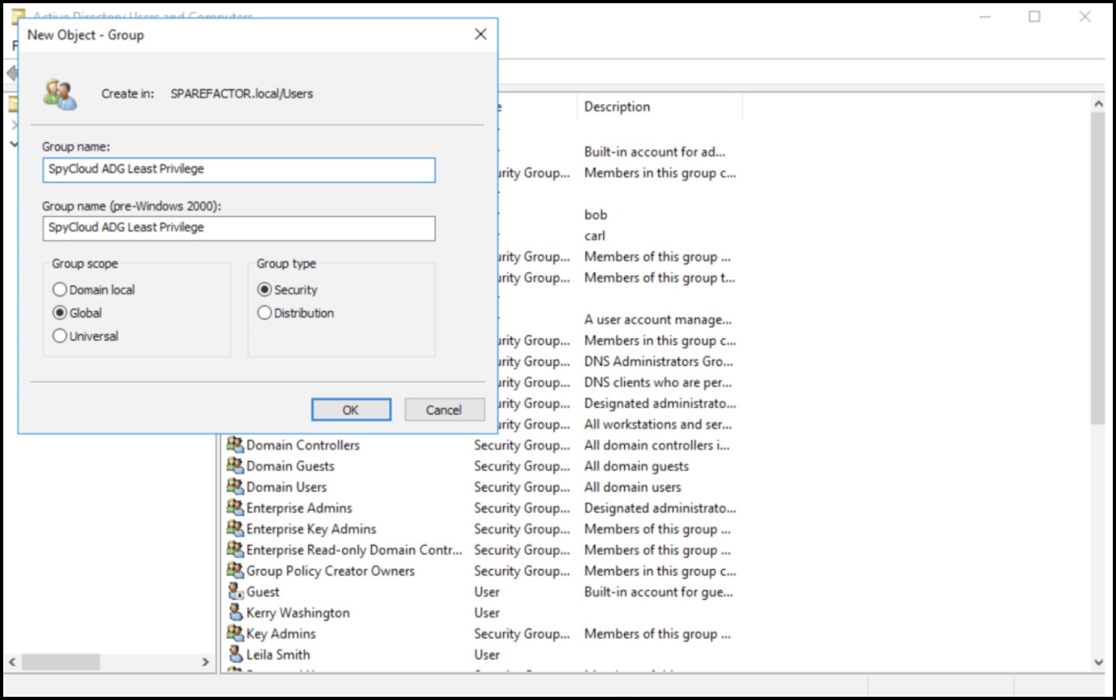Click 'DNS Administrators Gro...' description

[659, 361]
